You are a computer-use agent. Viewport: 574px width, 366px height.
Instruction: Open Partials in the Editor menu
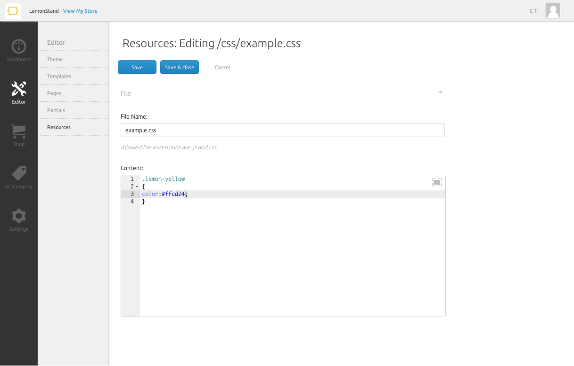click(x=56, y=110)
